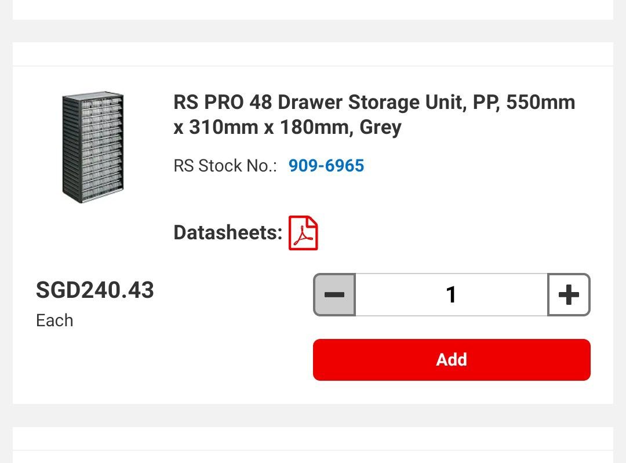Open stock number link 909-6965
This screenshot has height=463, width=626.
pyautogui.click(x=326, y=166)
